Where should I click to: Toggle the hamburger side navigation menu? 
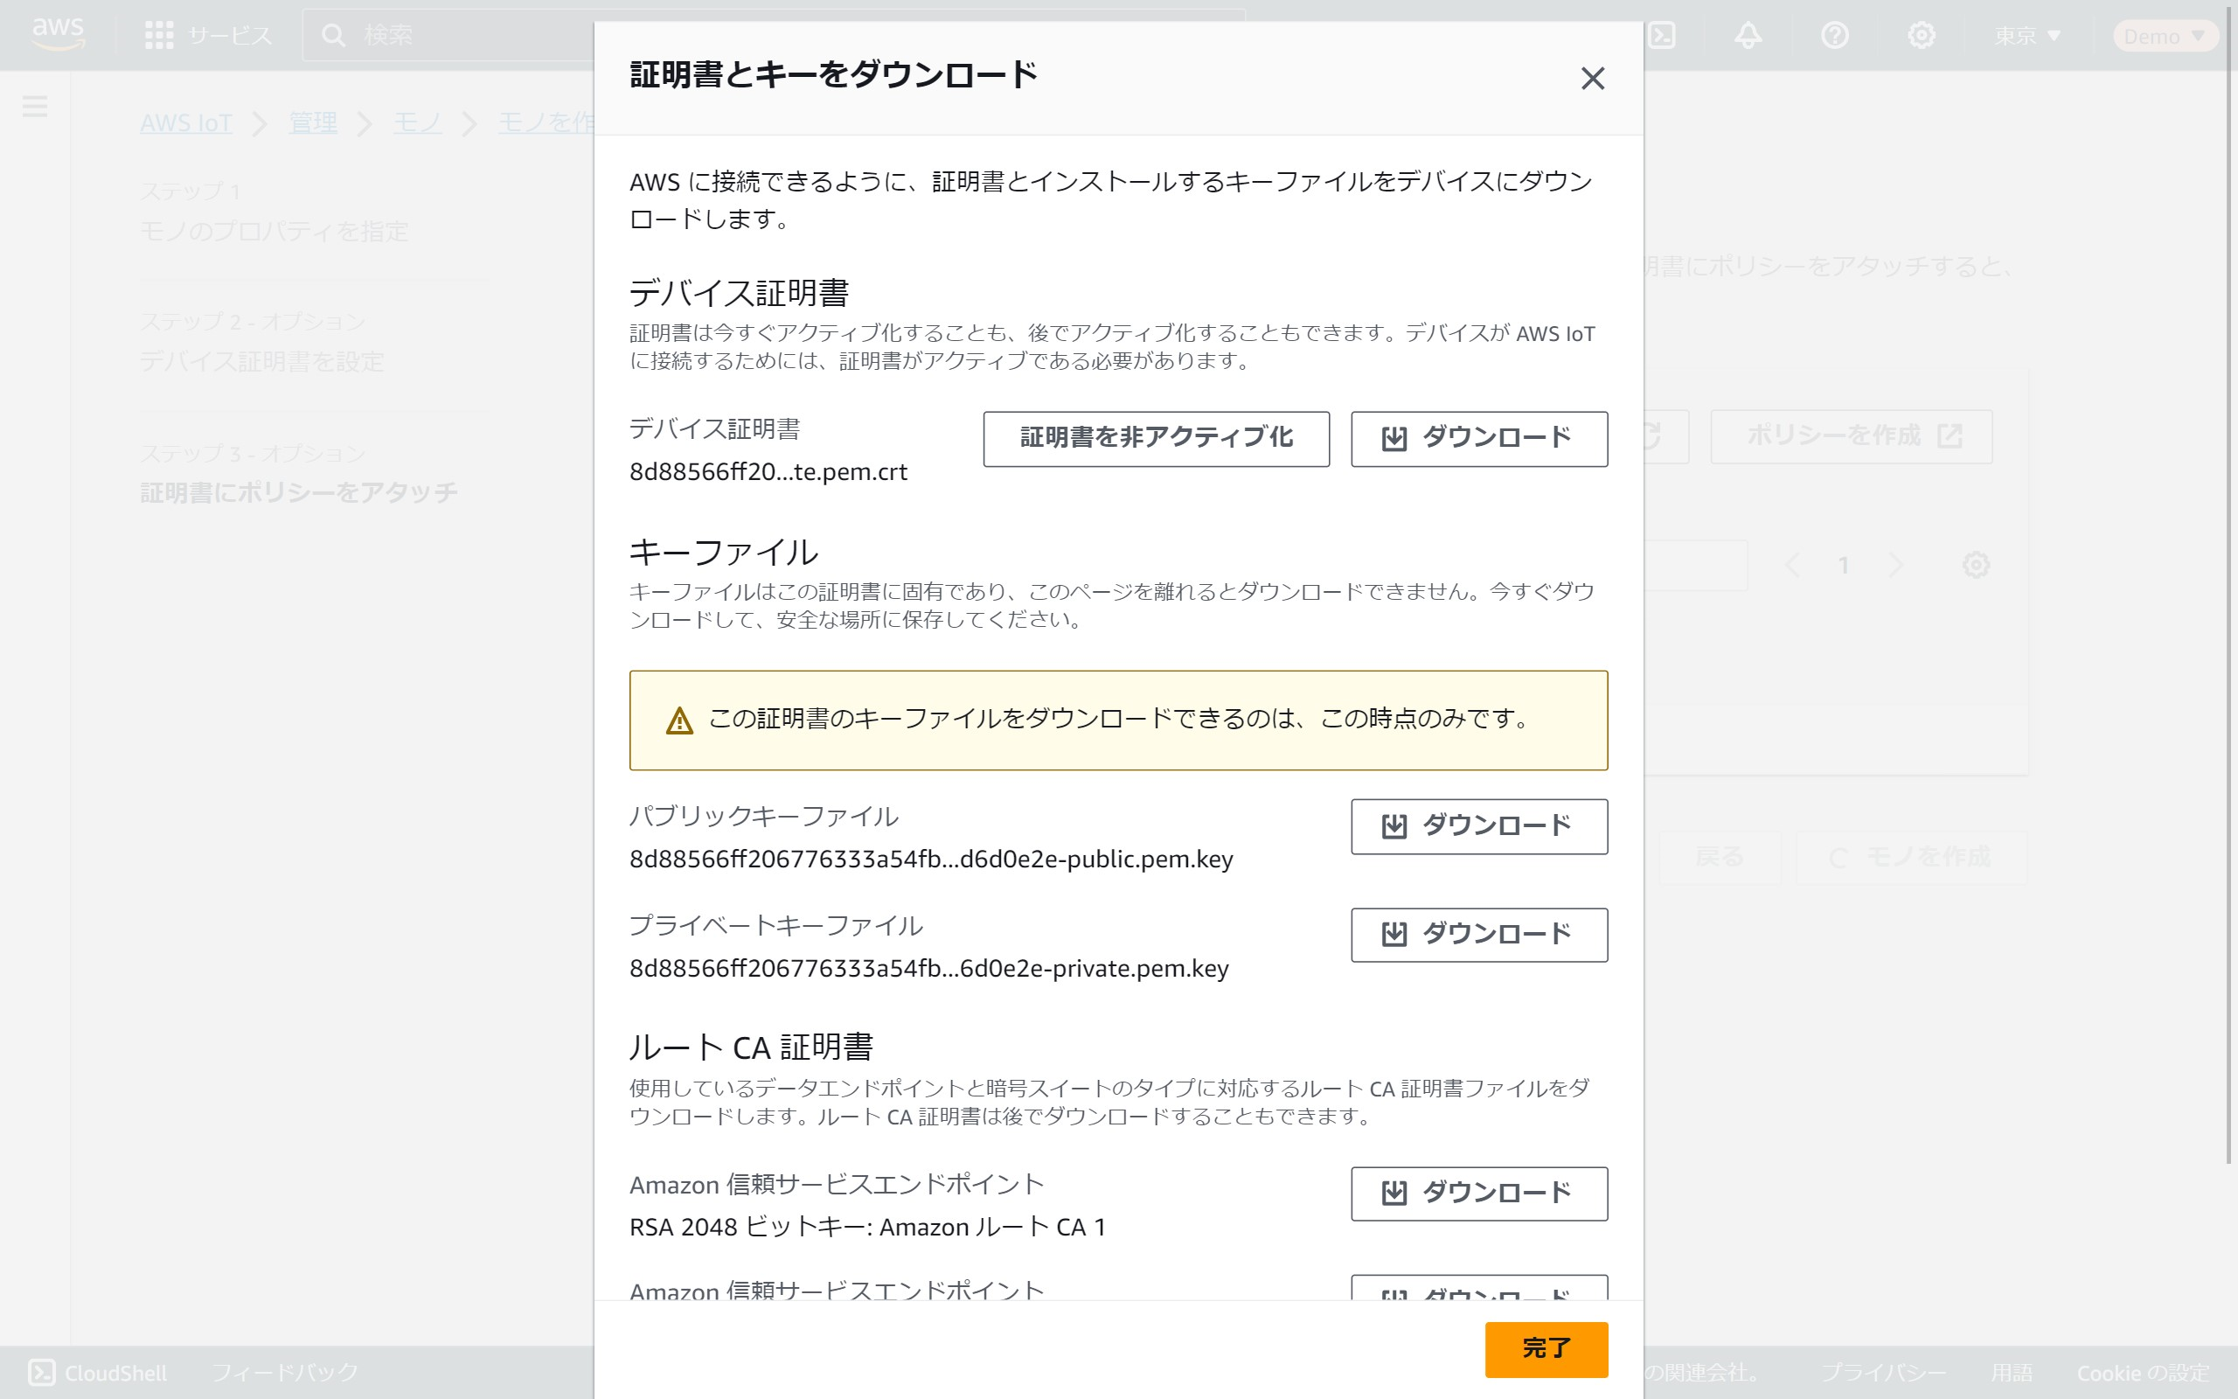pyautogui.click(x=35, y=106)
